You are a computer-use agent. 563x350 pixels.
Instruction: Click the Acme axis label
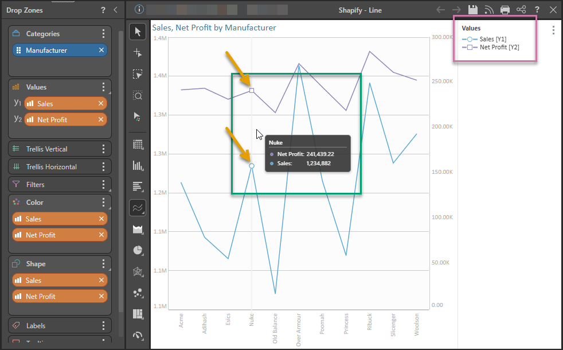pyautogui.click(x=181, y=321)
